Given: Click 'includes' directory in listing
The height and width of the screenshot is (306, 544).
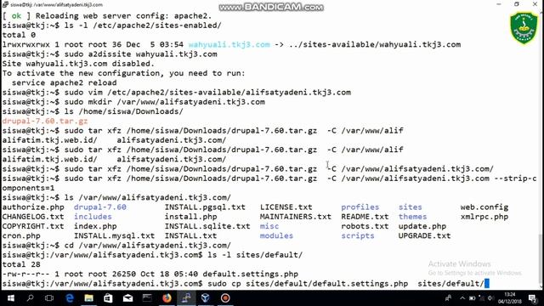Looking at the screenshot, I should click(x=93, y=217).
